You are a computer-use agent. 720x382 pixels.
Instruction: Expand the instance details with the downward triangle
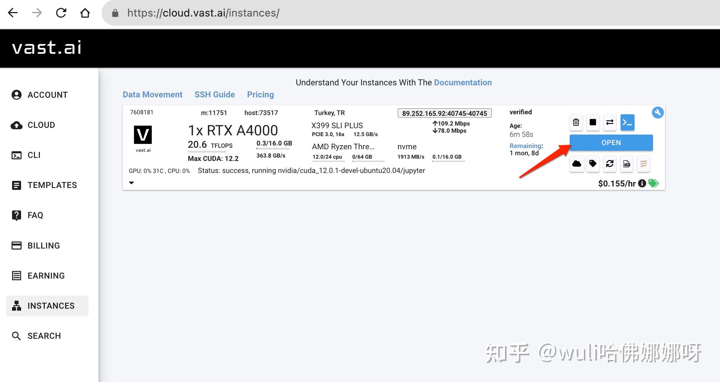pyautogui.click(x=131, y=183)
